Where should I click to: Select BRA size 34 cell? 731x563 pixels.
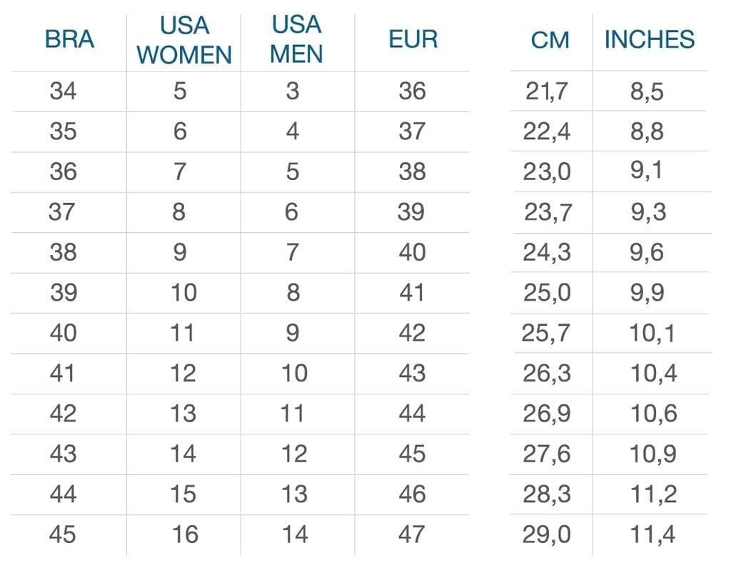pyautogui.click(x=64, y=91)
